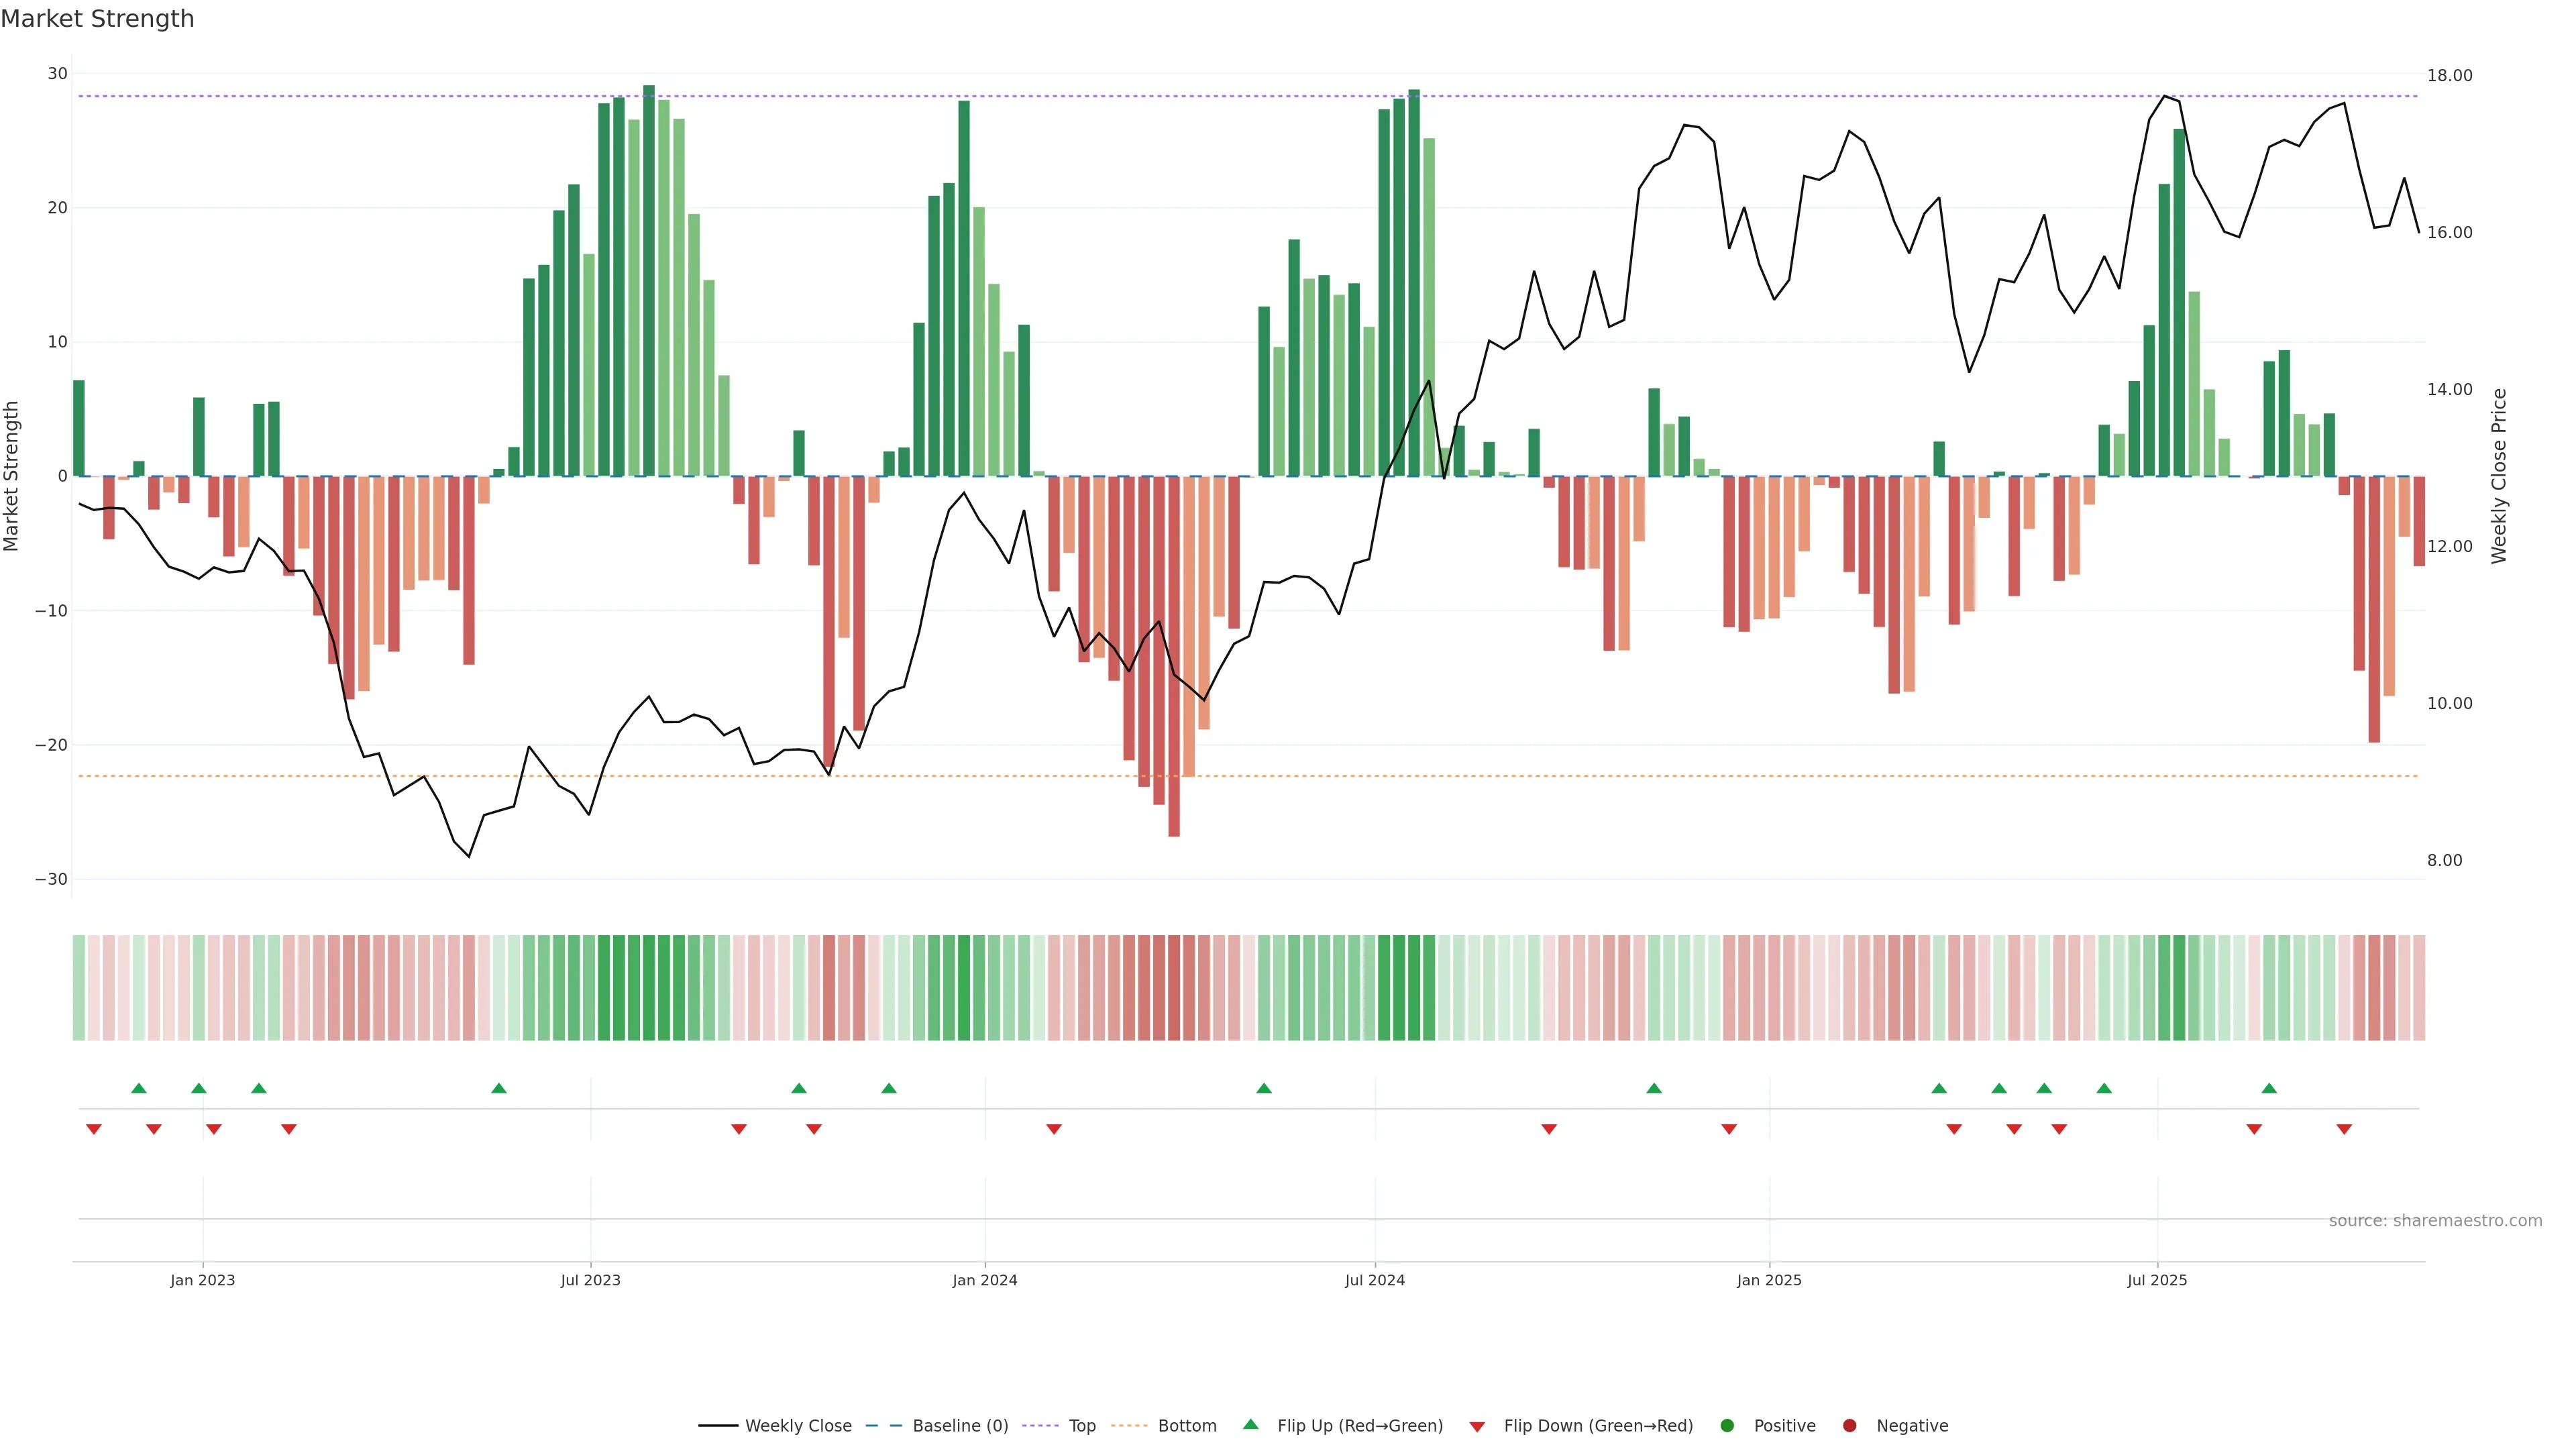This screenshot has width=2576, height=1449.
Task: Click the first green flip-up triangle marker
Action: click(139, 1088)
